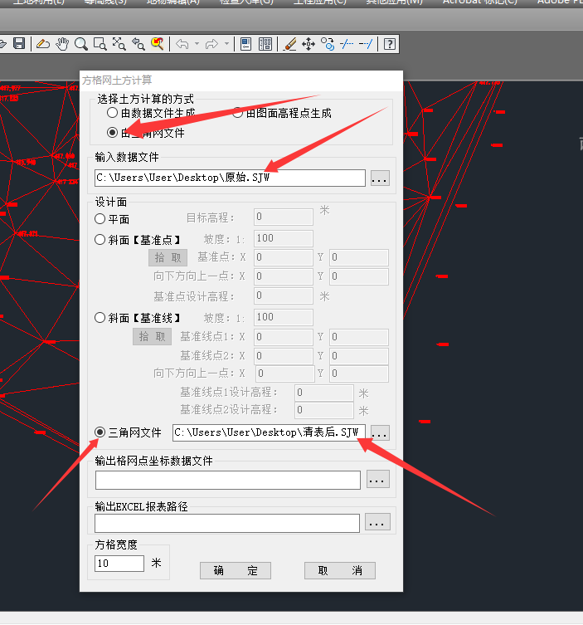Screen dimensions: 583x625
Task: Activate the Zoom magnifier tool
Action: [81, 43]
